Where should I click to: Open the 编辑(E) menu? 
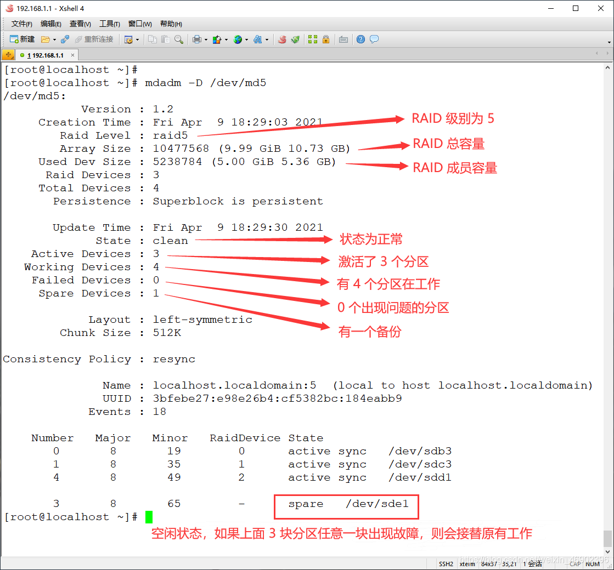pyautogui.click(x=51, y=24)
